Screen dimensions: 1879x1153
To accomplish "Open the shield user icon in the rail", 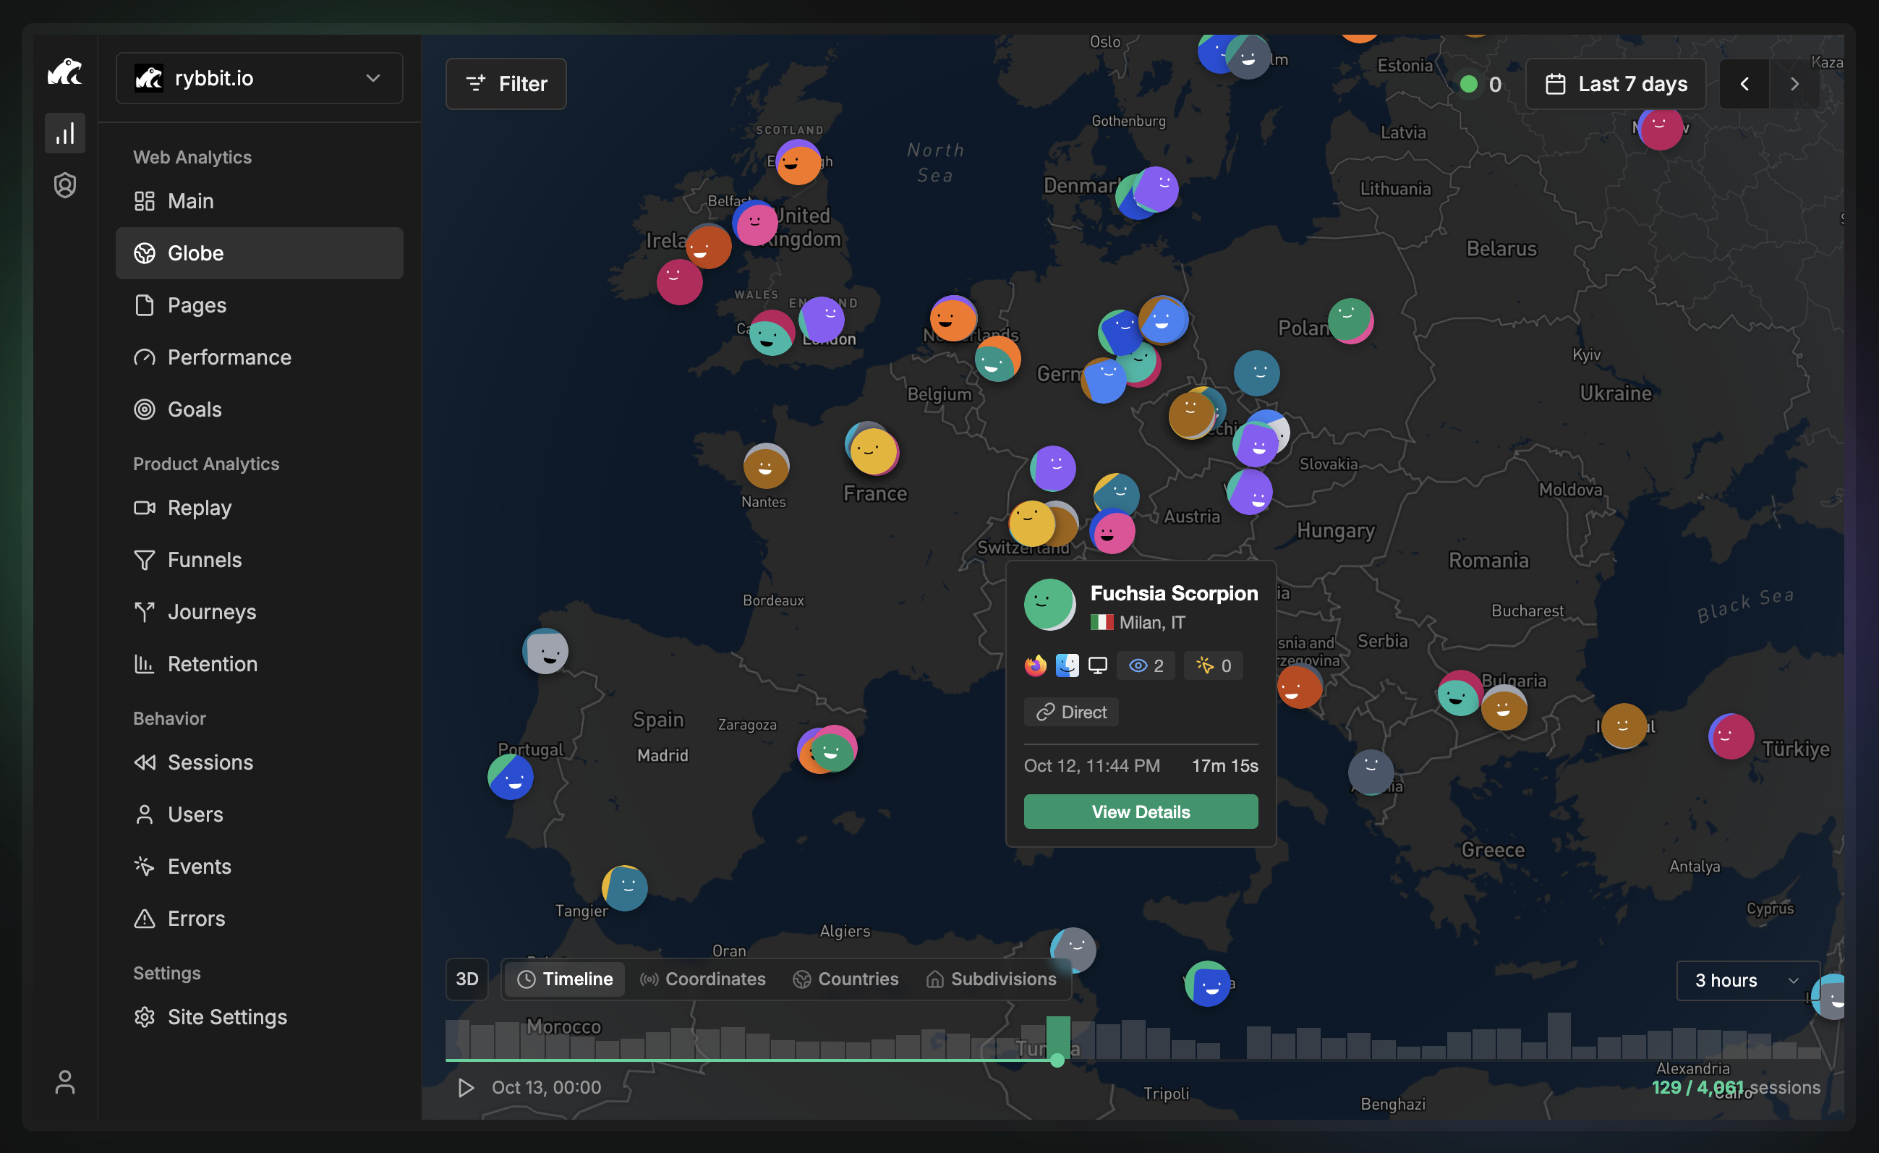I will click(65, 185).
